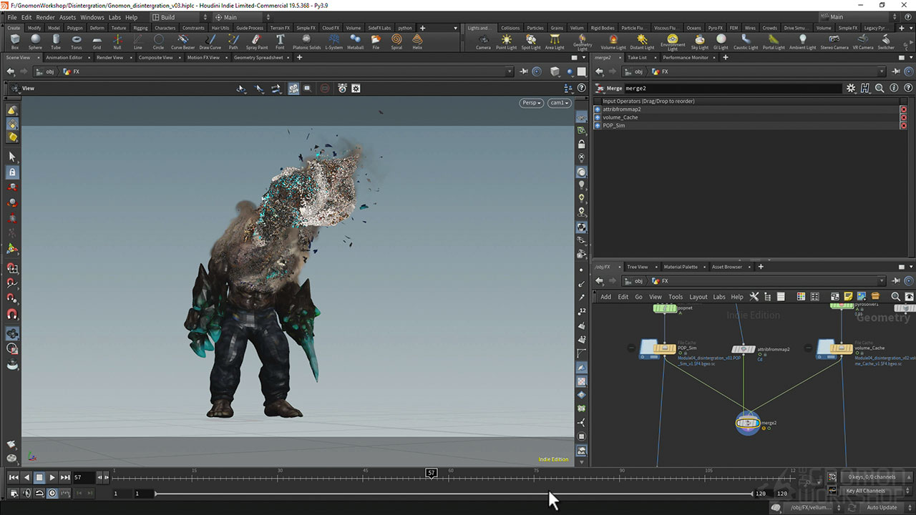Toggle the POP_Sim input enable checkbox
This screenshot has width=916, height=515.
598,125
